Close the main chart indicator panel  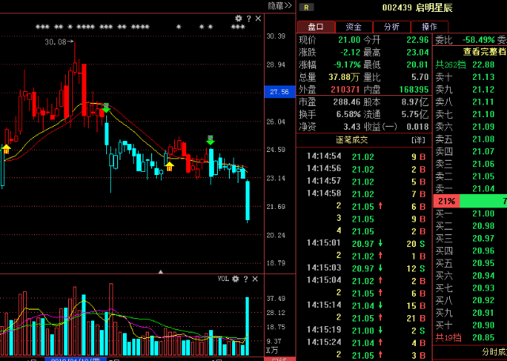(258, 19)
